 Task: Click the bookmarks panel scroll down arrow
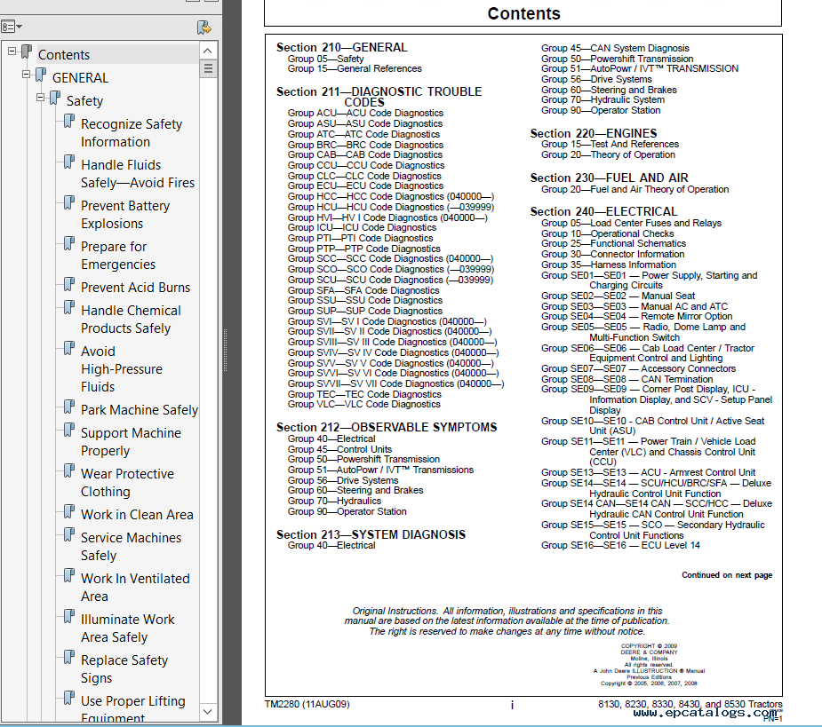point(208,711)
